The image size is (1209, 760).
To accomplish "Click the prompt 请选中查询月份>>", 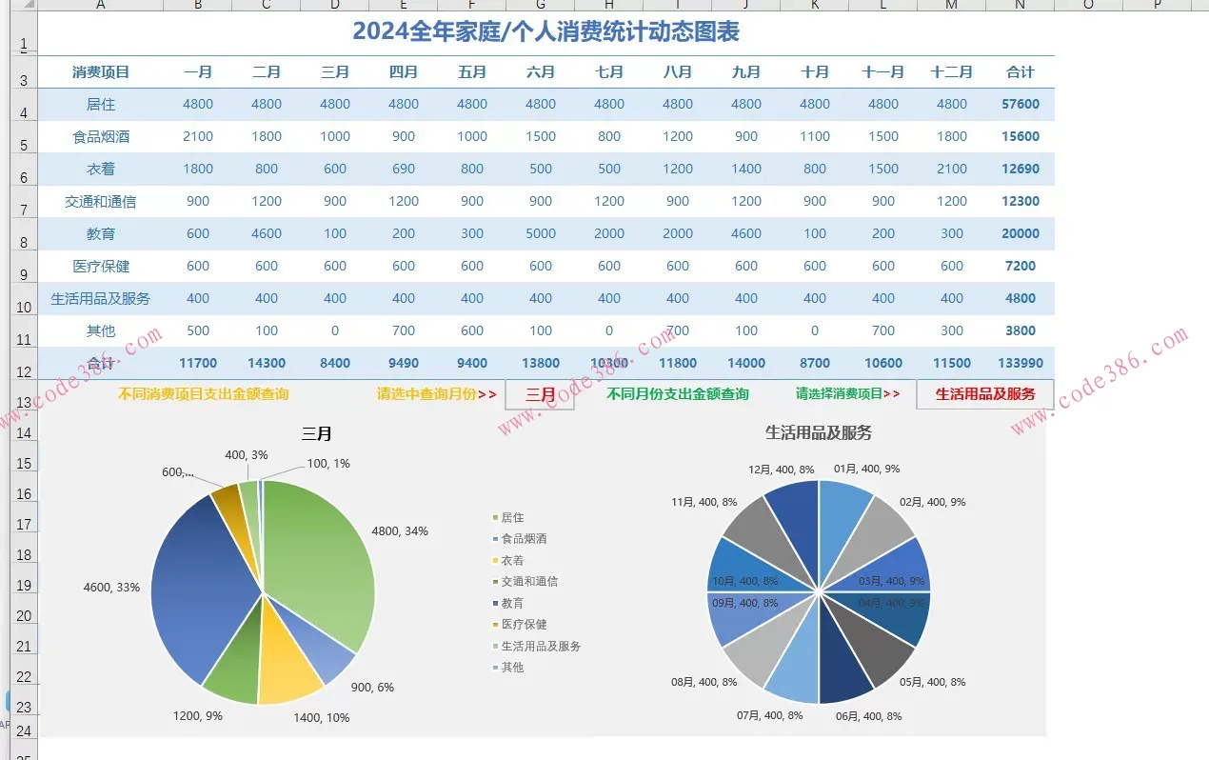I will (437, 394).
